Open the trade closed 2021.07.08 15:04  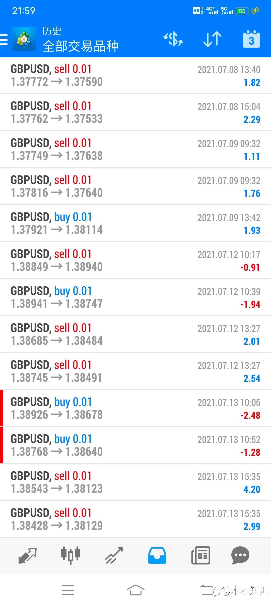click(135, 112)
